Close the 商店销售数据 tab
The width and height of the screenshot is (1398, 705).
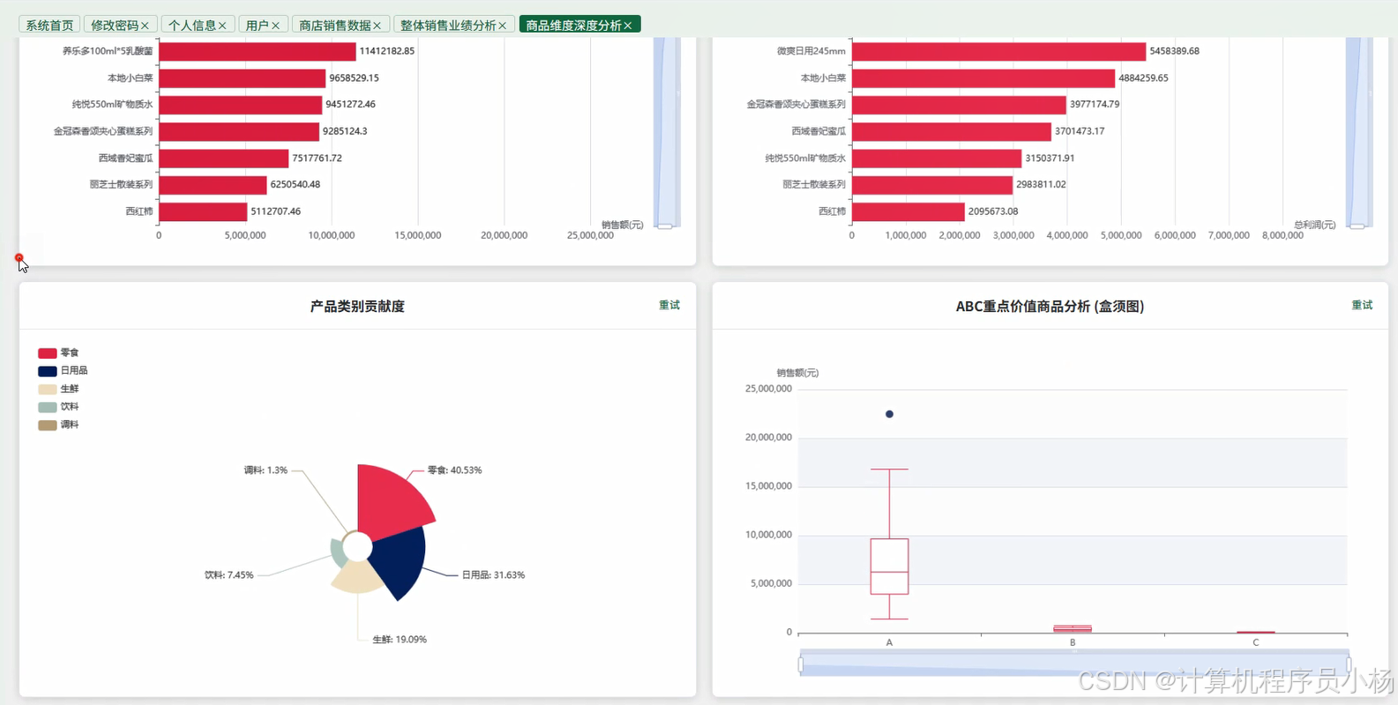377,26
